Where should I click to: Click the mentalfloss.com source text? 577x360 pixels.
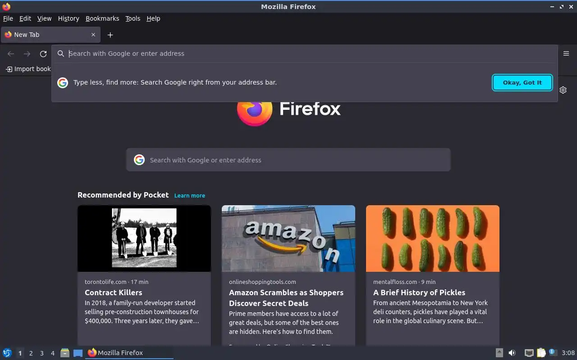pos(395,282)
